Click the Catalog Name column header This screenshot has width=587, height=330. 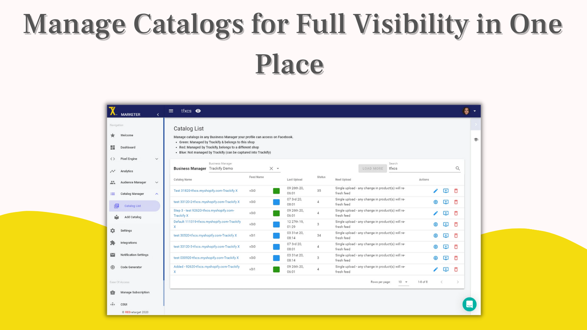183,180
